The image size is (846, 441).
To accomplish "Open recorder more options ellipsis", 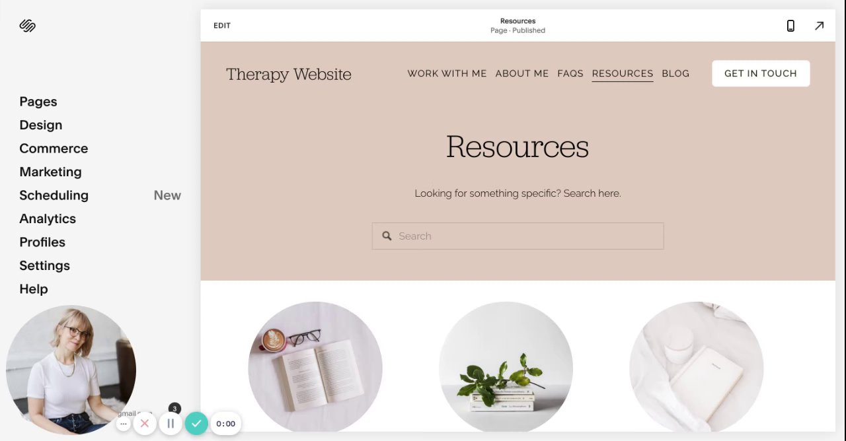I will (124, 424).
